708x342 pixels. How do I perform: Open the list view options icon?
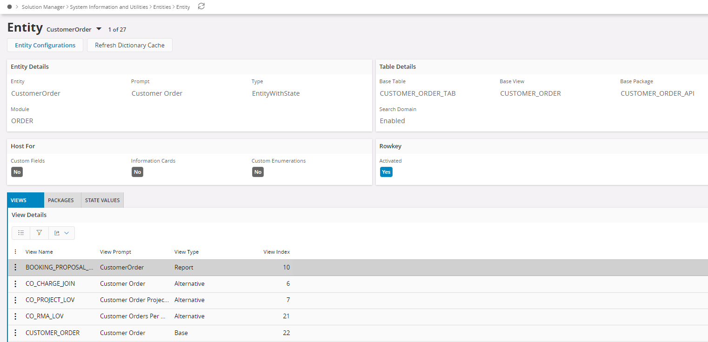pyautogui.click(x=21, y=233)
